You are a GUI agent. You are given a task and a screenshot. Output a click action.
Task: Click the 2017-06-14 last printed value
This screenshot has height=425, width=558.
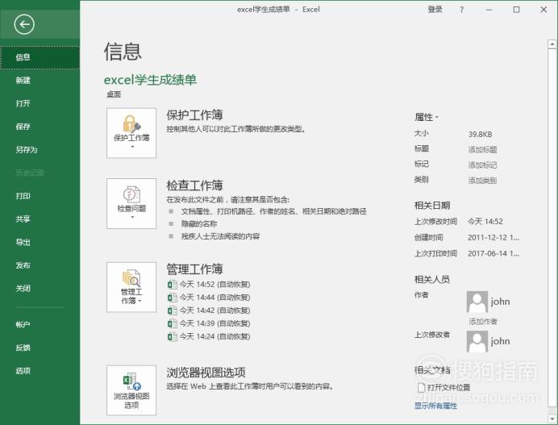[493, 253]
